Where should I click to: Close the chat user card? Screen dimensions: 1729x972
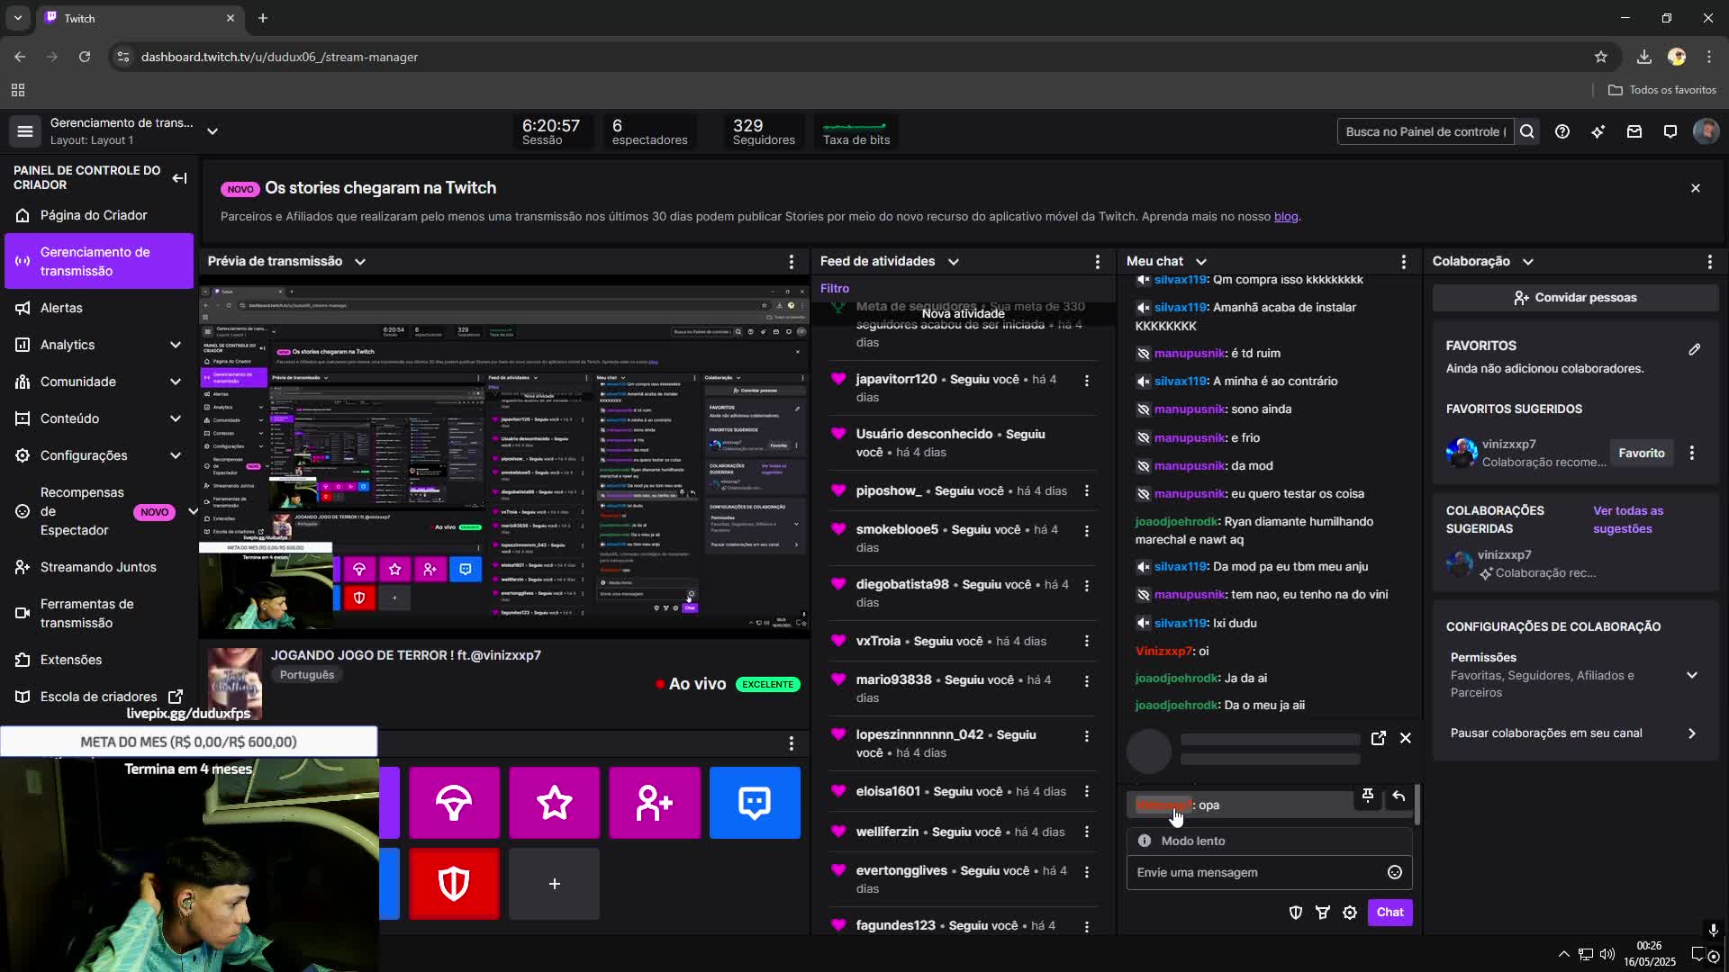pos(1406,738)
